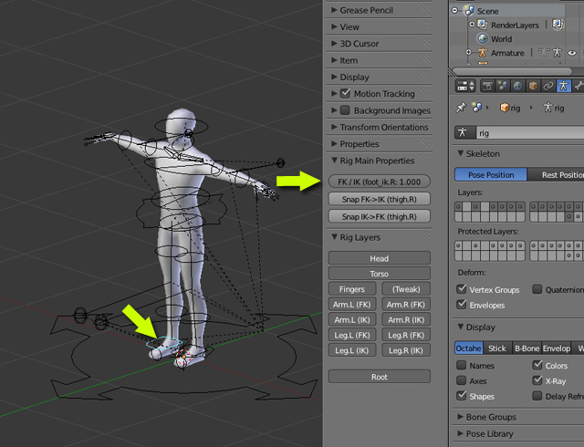Expand the View panel
This screenshot has width=584, height=447.
(x=380, y=26)
